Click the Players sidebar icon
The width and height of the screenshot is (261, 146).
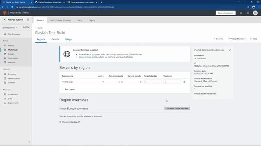5,45
